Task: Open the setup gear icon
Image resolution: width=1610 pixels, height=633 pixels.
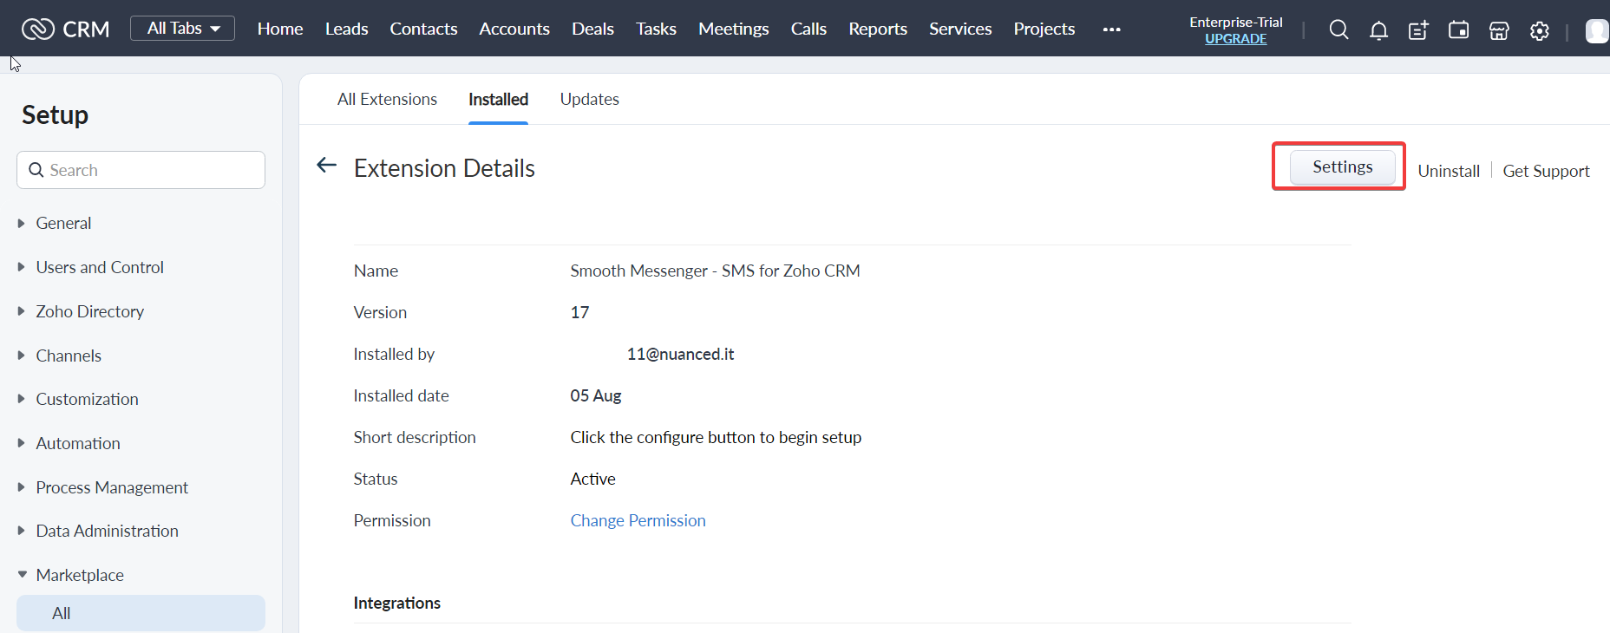Action: click(x=1540, y=31)
